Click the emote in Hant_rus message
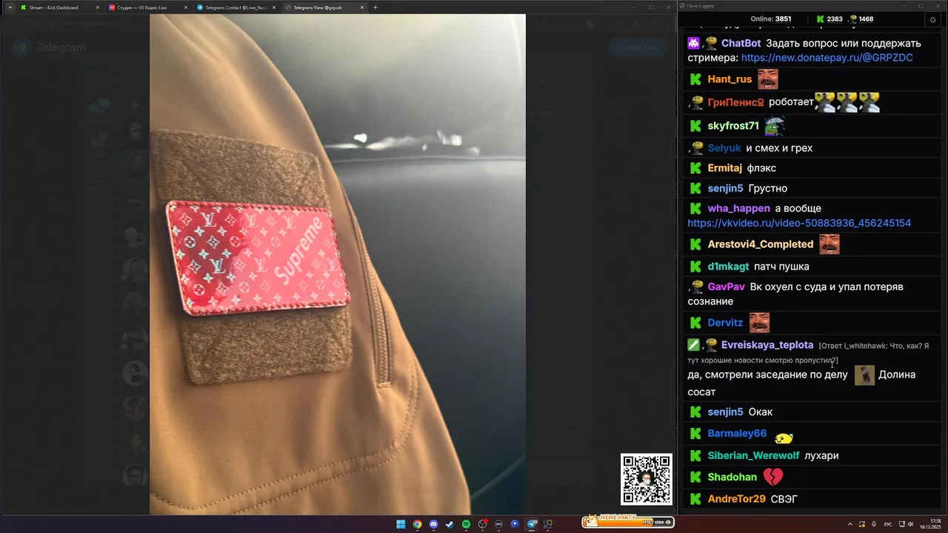The width and height of the screenshot is (948, 533). (x=767, y=79)
